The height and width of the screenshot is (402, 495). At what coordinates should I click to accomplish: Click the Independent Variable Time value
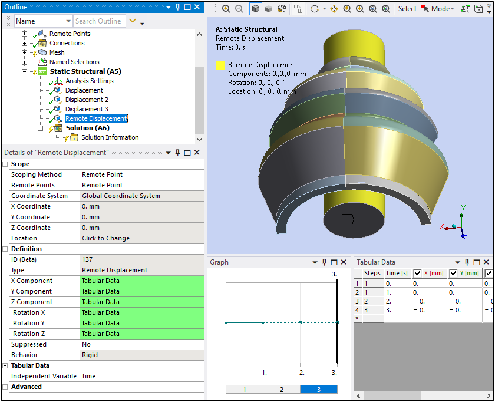(142, 377)
